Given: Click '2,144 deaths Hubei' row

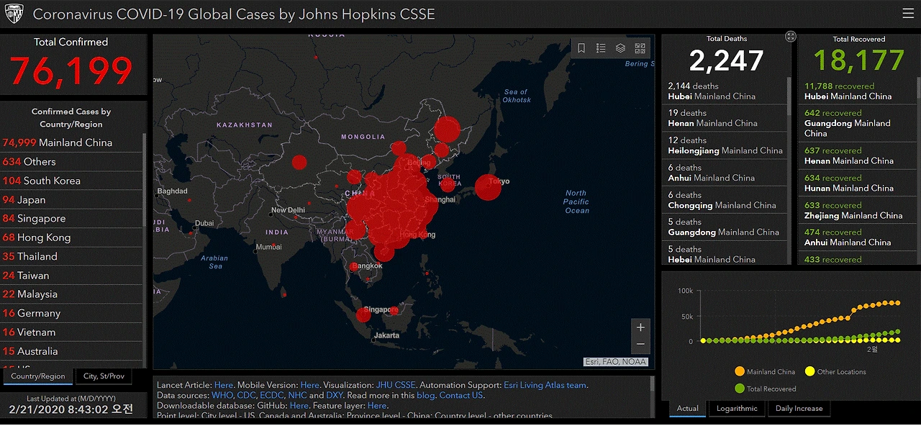Looking at the screenshot, I should click(724, 91).
